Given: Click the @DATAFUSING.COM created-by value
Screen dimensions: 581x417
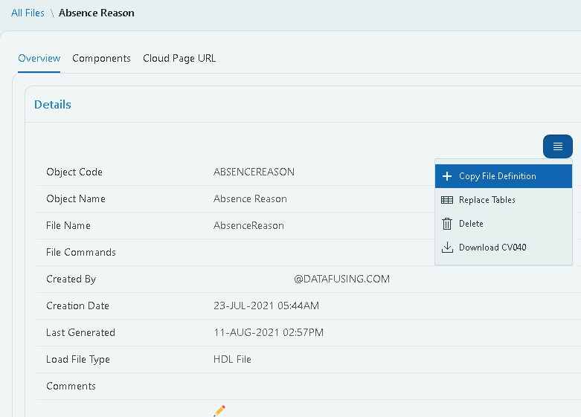Looking at the screenshot, I should tap(341, 279).
